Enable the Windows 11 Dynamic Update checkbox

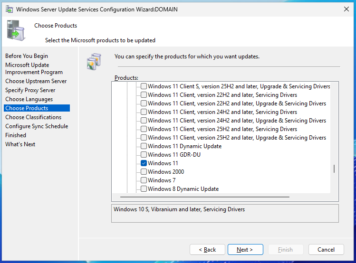(144, 146)
